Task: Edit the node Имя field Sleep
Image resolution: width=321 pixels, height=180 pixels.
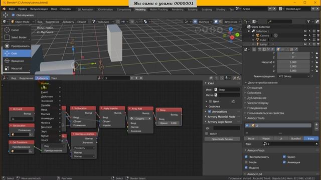Action: click(227, 89)
